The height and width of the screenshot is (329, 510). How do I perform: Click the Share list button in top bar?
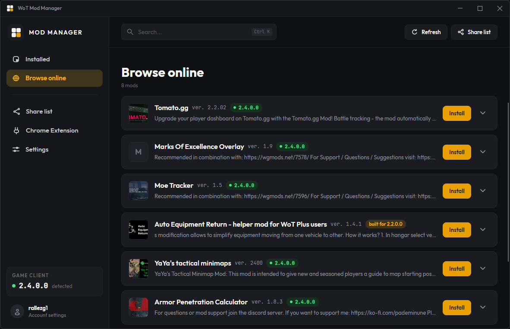(x=474, y=32)
